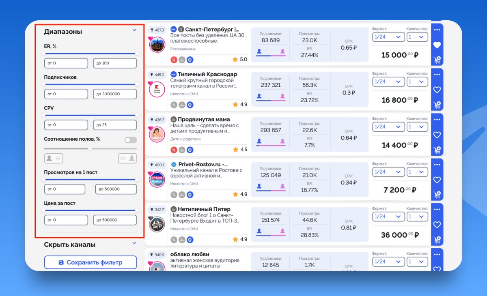The image size is (487, 296).
Task: Toggle the Соотношение полов switch
Action: (131, 140)
